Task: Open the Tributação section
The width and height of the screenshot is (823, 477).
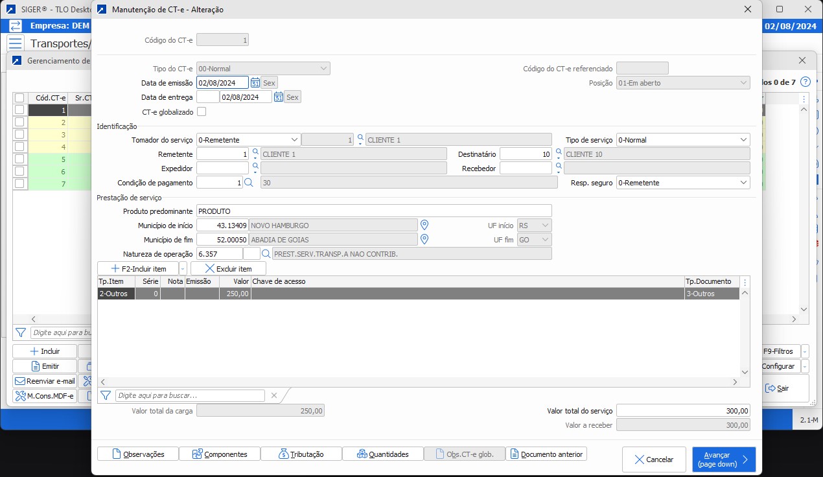Action: 301,454
